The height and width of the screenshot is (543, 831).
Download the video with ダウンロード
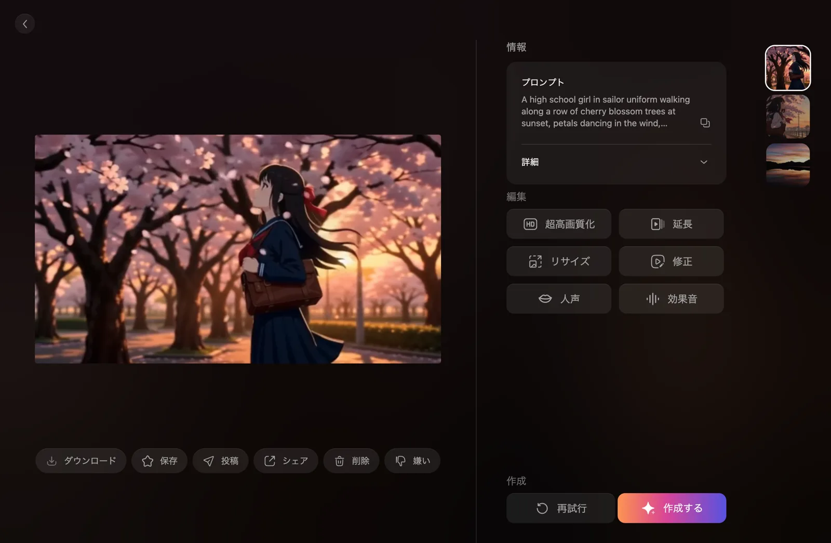coord(81,461)
